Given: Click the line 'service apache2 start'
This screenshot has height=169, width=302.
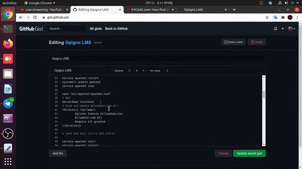Looking at the screenshot, I should point(79,142).
